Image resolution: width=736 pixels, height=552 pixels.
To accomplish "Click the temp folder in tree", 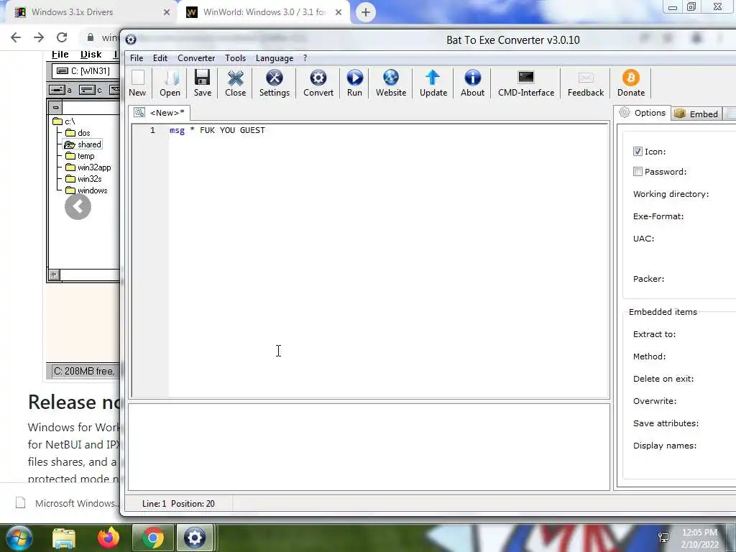I will [x=80, y=156].
